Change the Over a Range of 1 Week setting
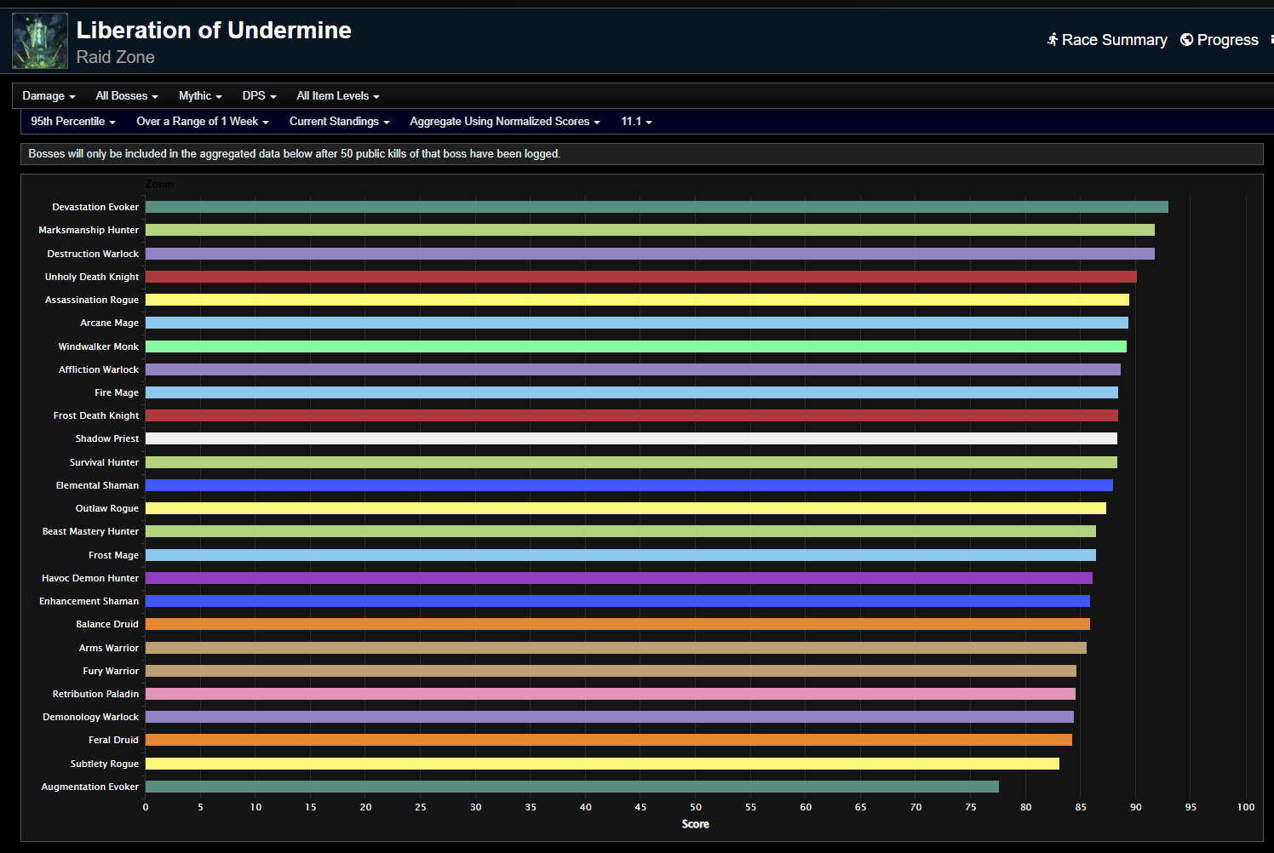 (x=202, y=122)
